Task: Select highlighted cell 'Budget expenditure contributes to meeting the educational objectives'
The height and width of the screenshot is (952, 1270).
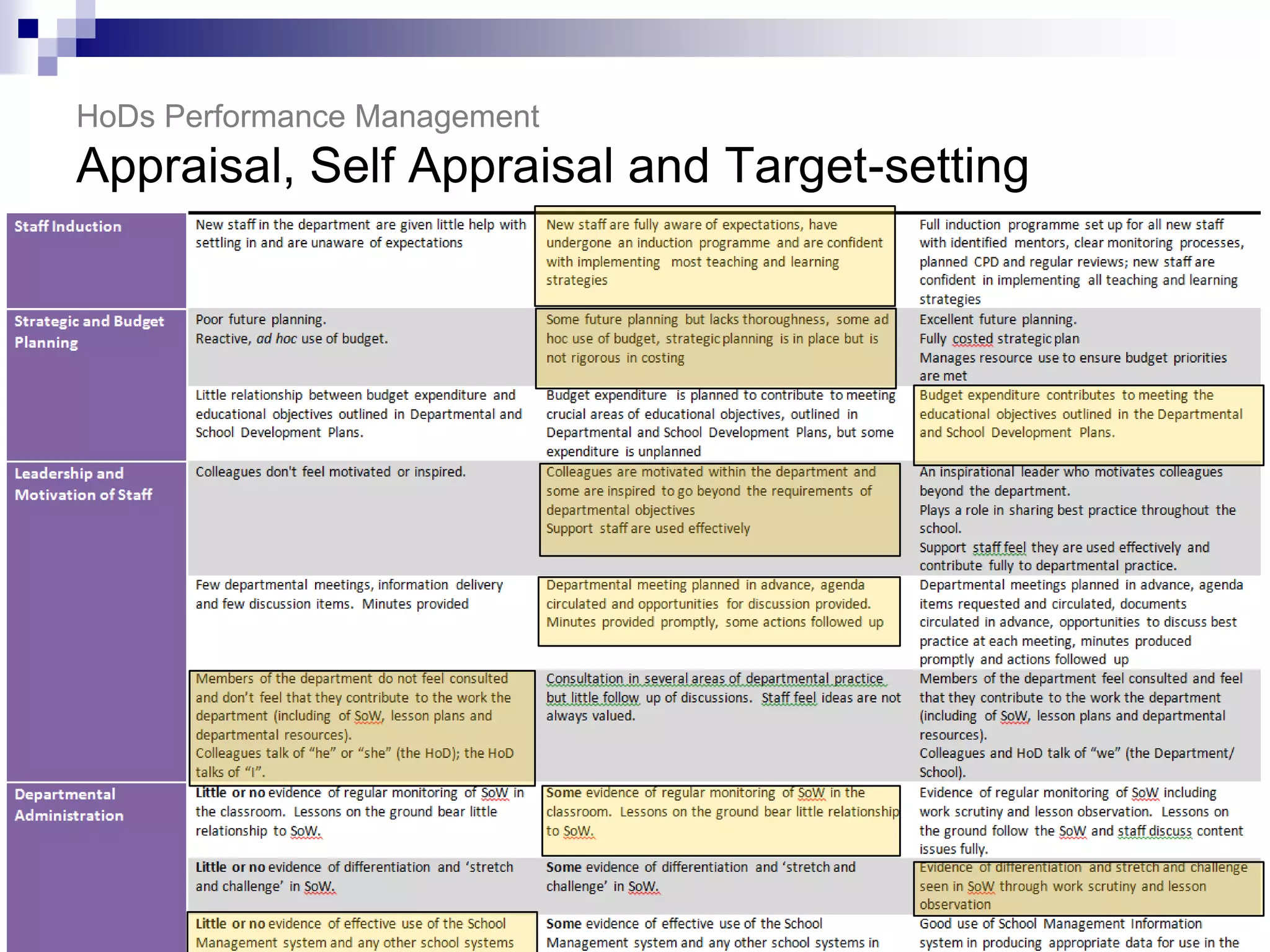Action: click(x=1088, y=425)
